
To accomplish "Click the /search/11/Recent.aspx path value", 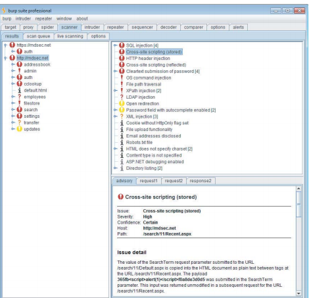I will pos(167,234).
